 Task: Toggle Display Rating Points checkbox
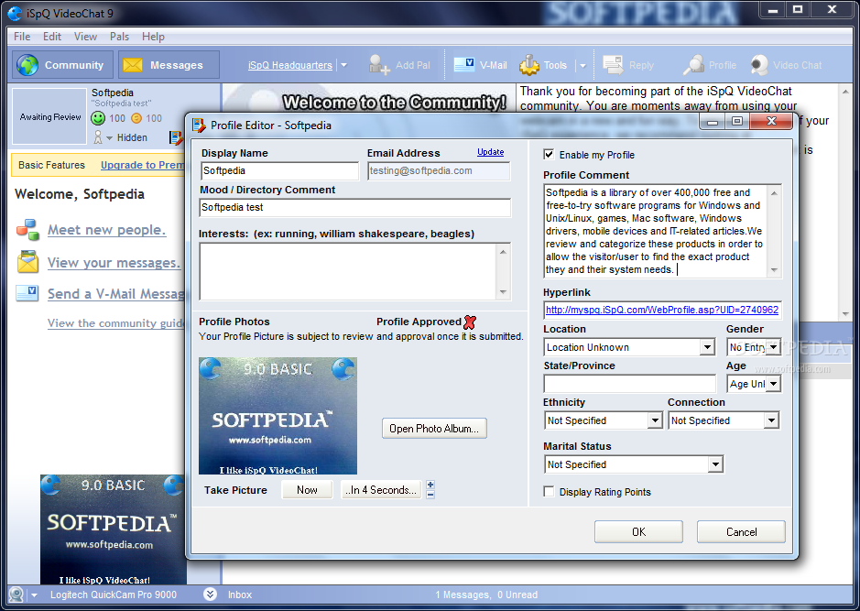point(549,491)
